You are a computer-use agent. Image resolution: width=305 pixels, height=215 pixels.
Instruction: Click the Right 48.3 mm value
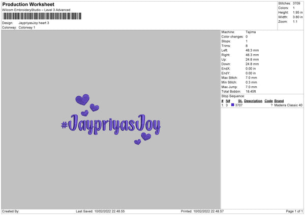(252, 55)
